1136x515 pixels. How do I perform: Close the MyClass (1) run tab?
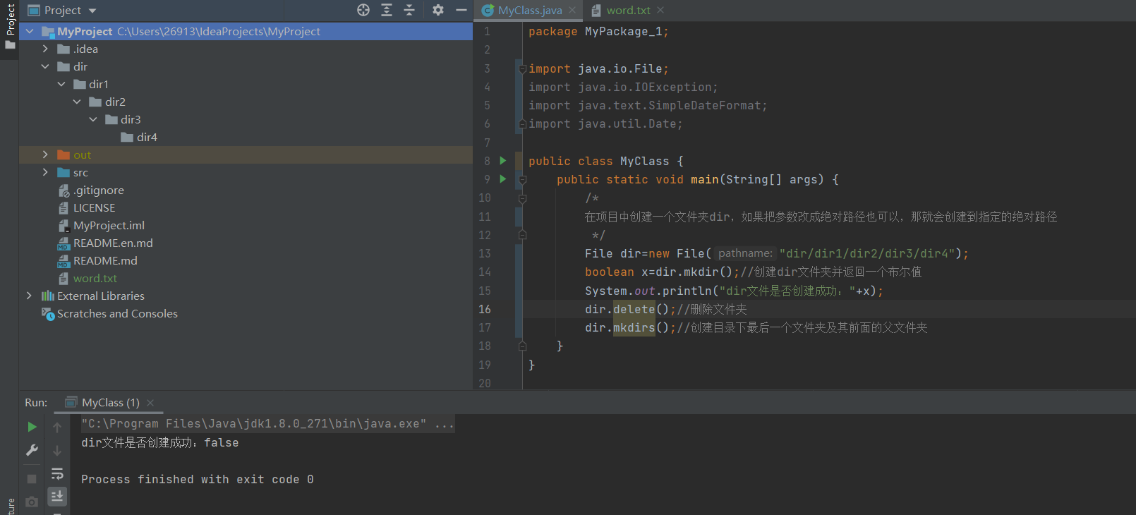pyautogui.click(x=150, y=402)
